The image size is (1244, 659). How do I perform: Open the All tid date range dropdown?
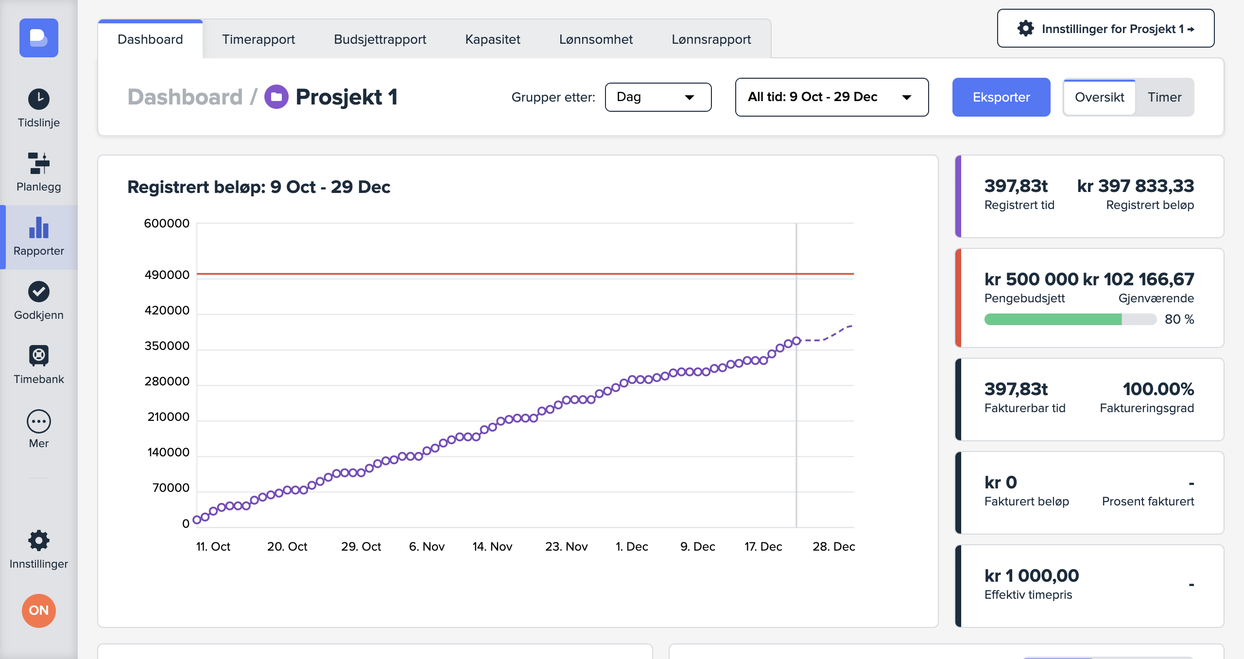pos(832,97)
